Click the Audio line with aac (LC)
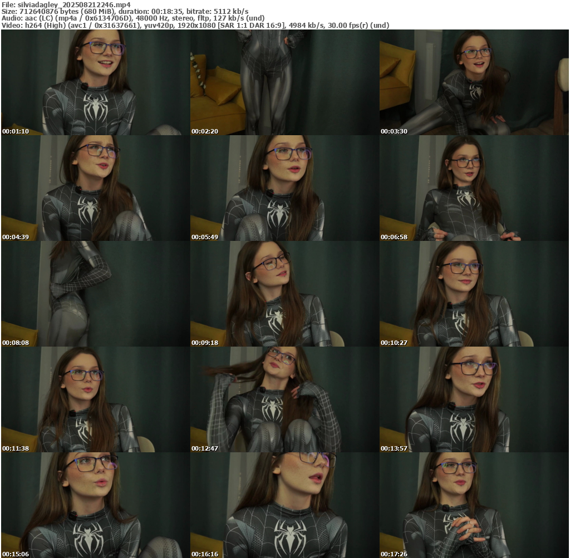This screenshot has height=558, width=570. point(133,18)
